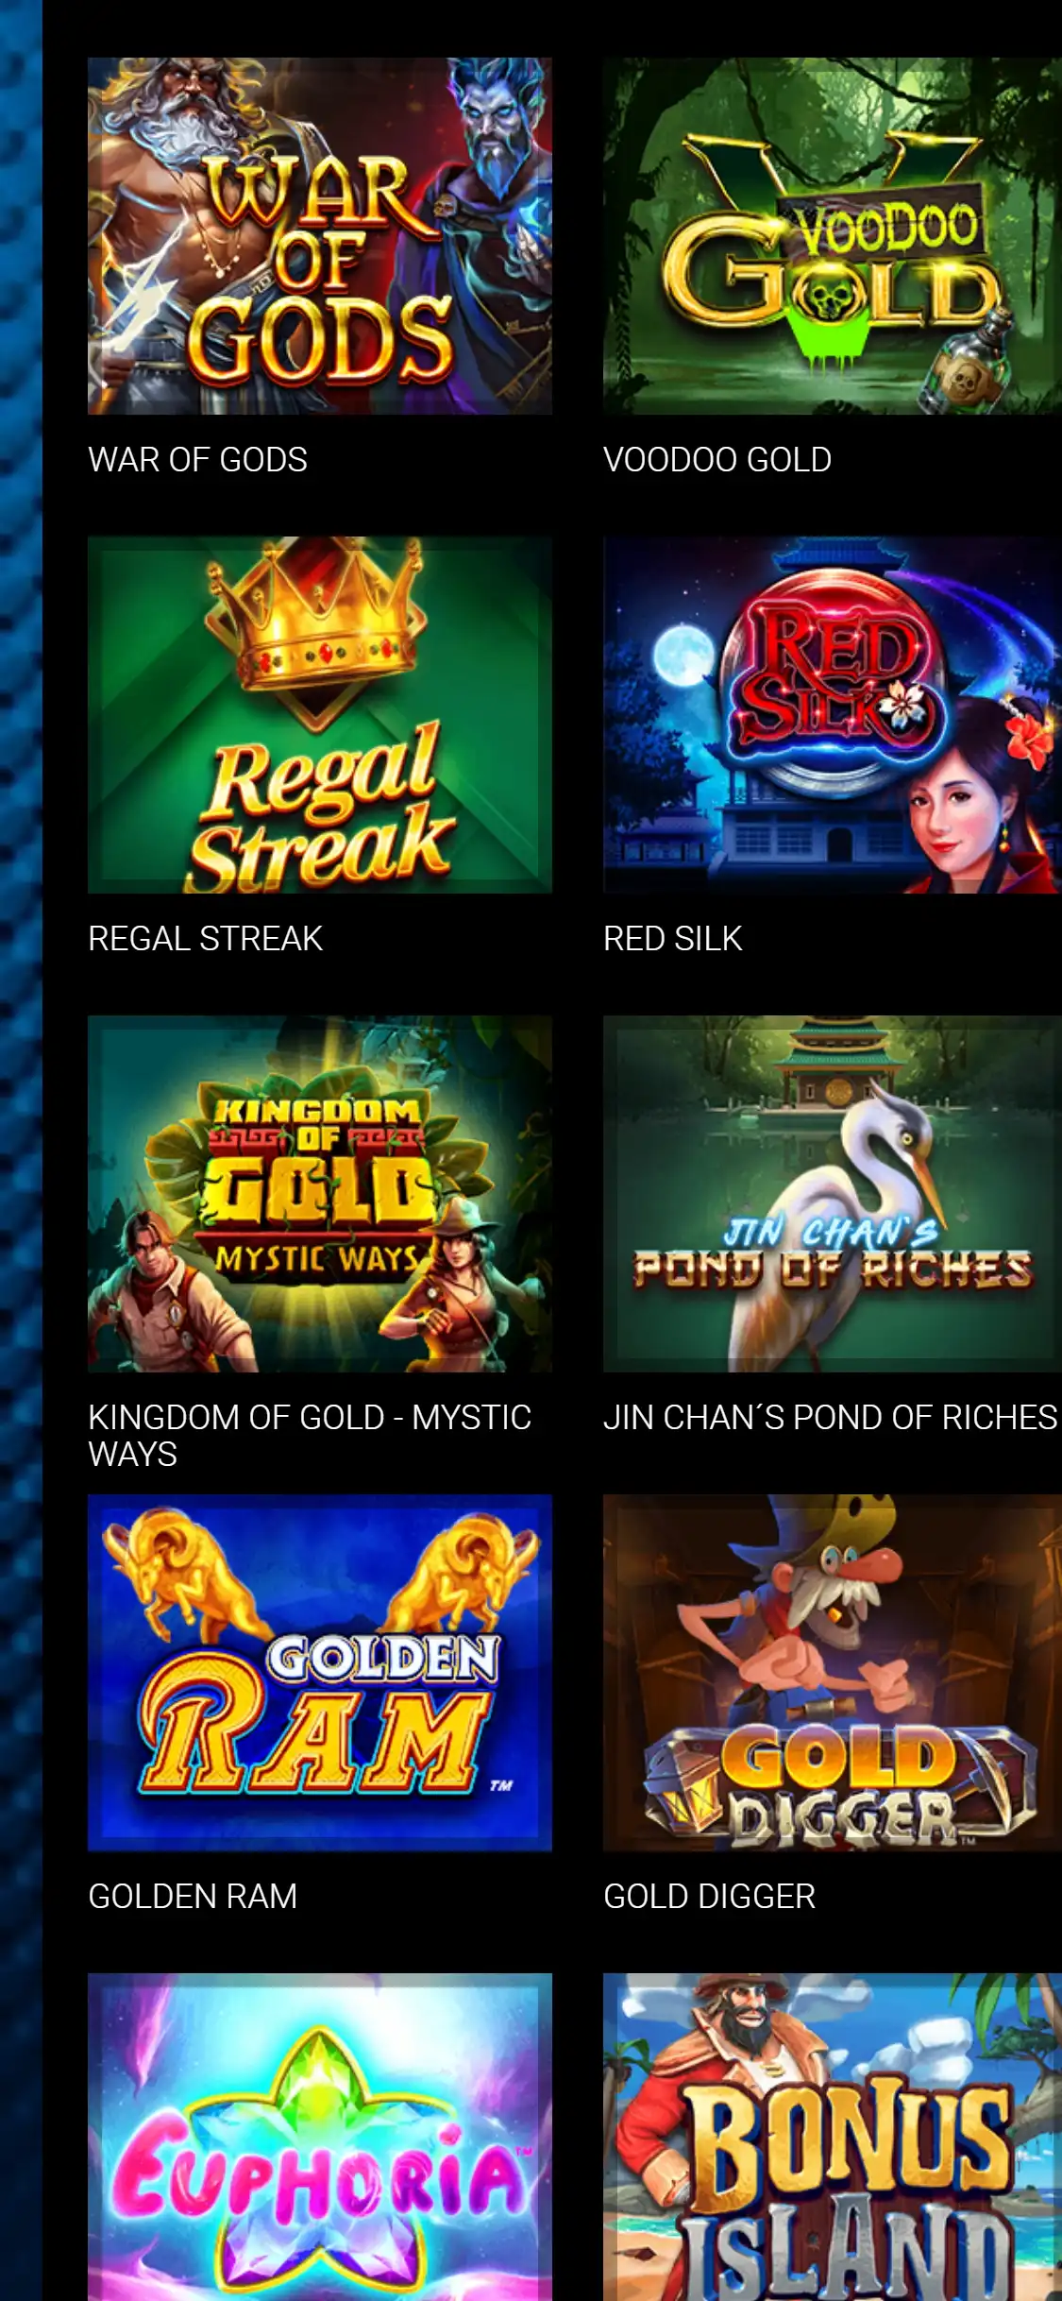
Task: Select the Euphoria game tile
Action: (x=320, y=2137)
